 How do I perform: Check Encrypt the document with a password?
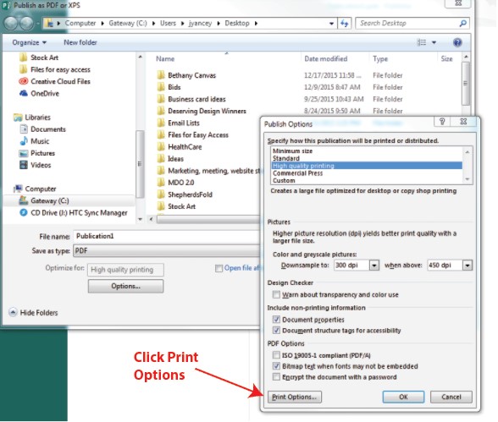(276, 377)
